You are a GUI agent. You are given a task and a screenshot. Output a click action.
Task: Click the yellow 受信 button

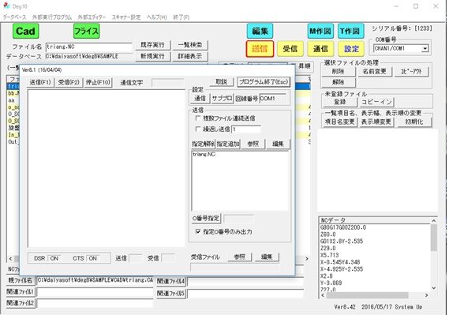click(x=290, y=49)
